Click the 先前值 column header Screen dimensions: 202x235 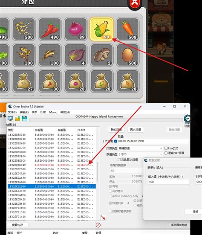66,130
